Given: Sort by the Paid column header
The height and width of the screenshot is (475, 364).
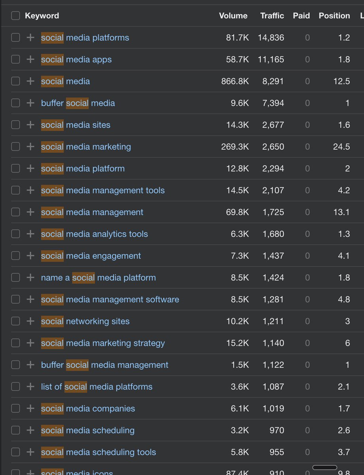Looking at the screenshot, I should [302, 16].
